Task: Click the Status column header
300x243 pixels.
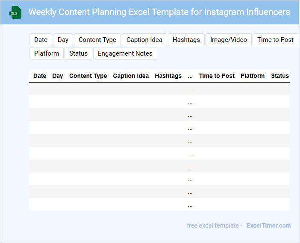Action: click(280, 76)
